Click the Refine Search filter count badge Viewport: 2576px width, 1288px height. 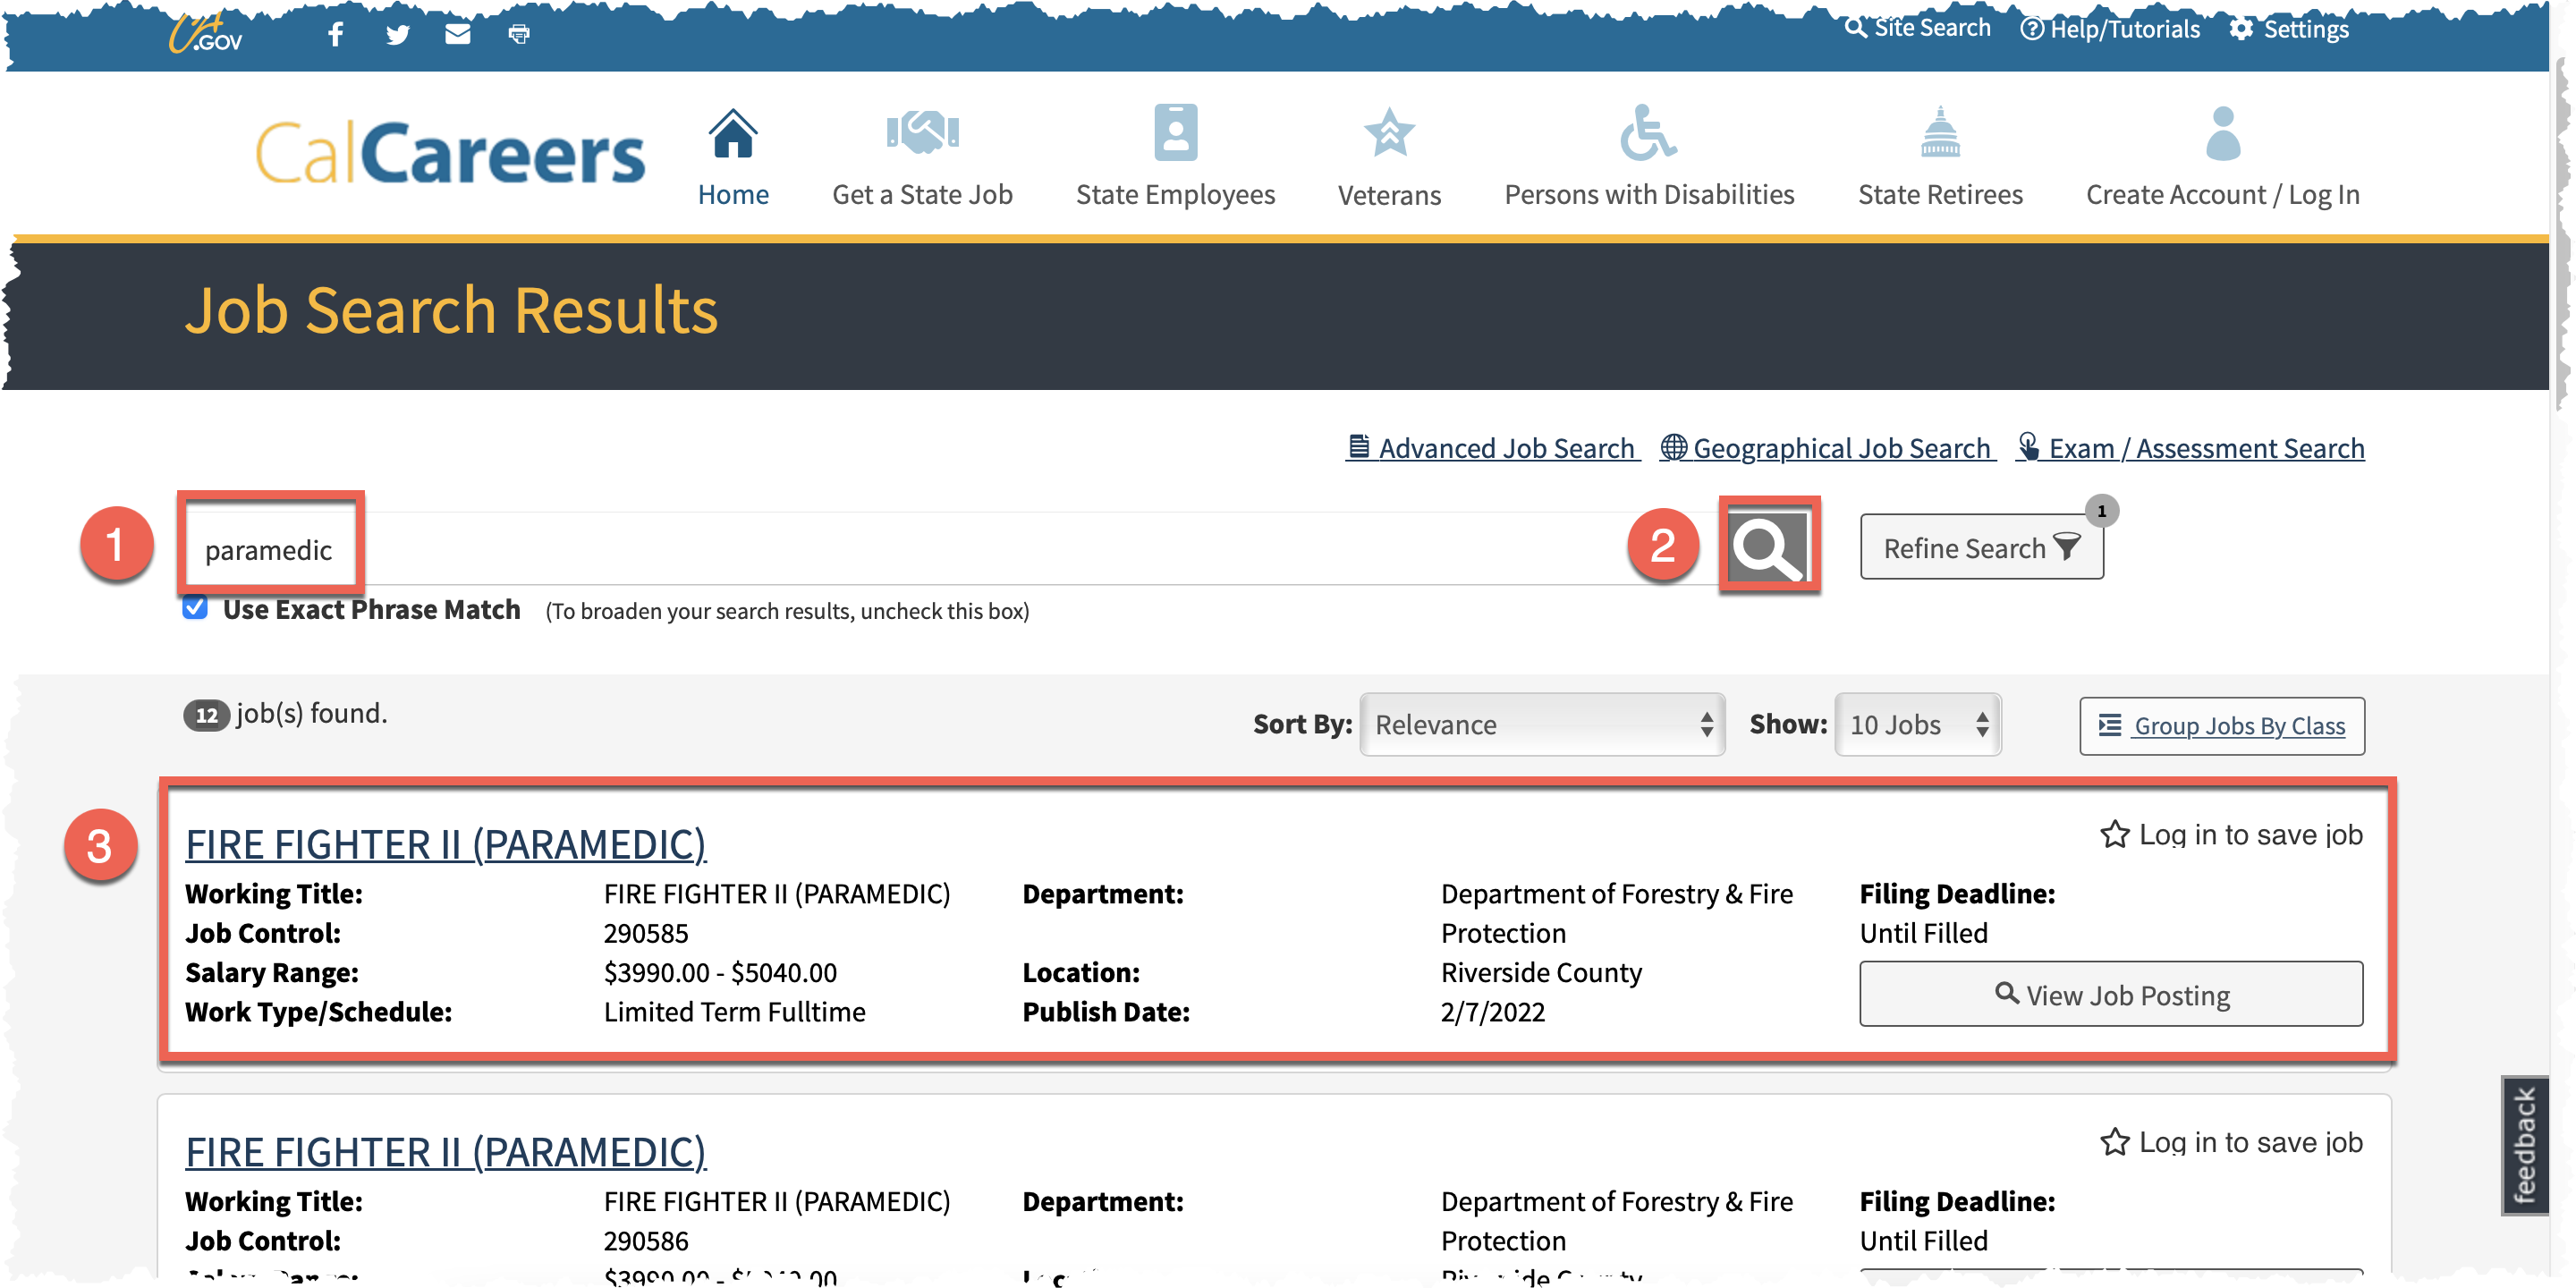click(2101, 511)
